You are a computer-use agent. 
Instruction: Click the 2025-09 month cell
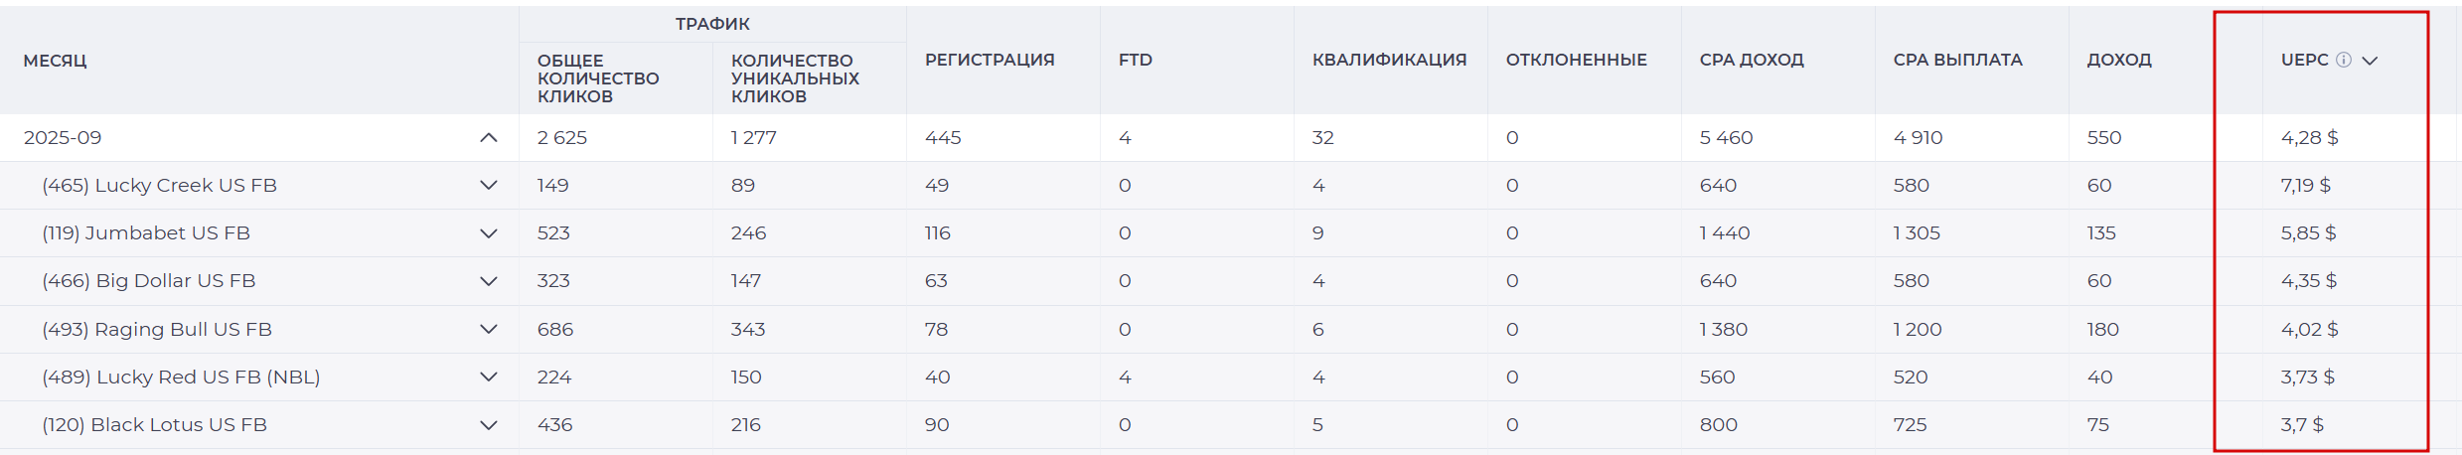(x=63, y=137)
